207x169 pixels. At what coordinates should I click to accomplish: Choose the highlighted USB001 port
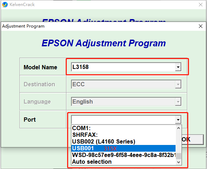pos(123,148)
